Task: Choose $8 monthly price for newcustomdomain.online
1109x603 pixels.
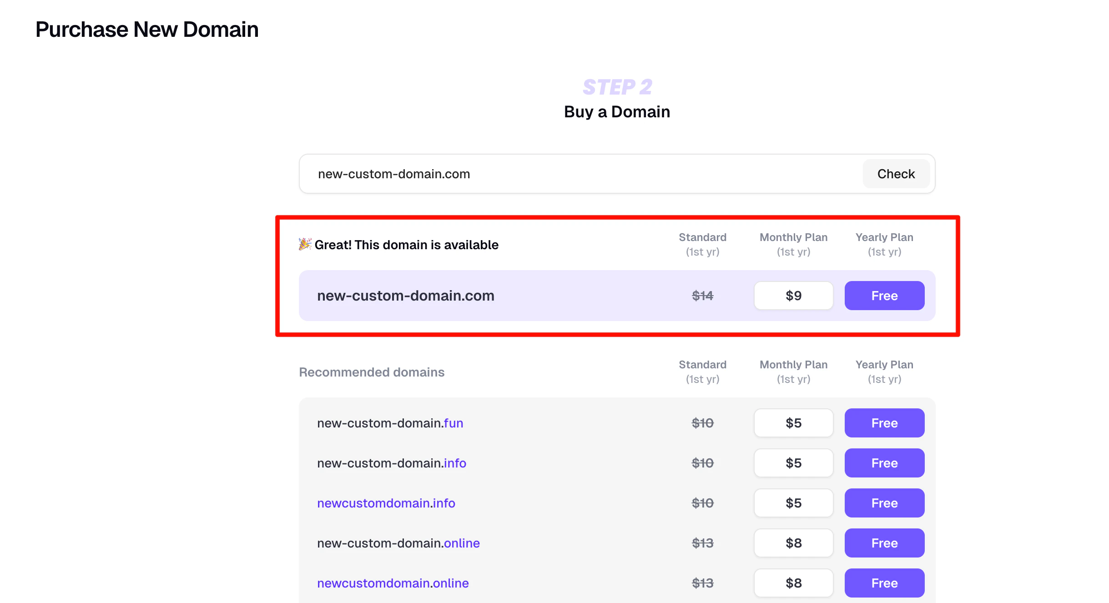Action: 793,583
